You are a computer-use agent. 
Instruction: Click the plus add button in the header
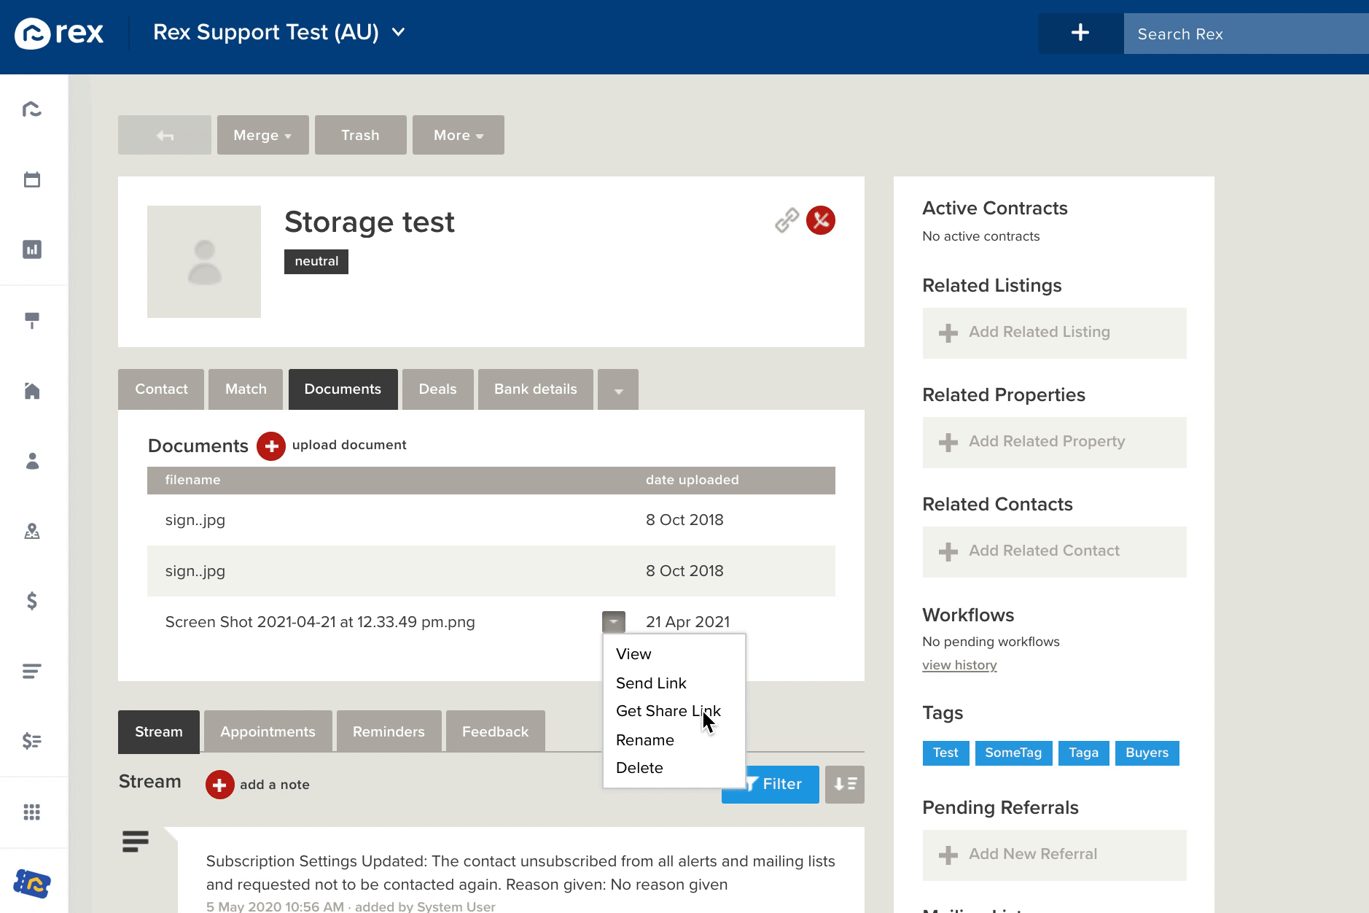[1080, 33]
